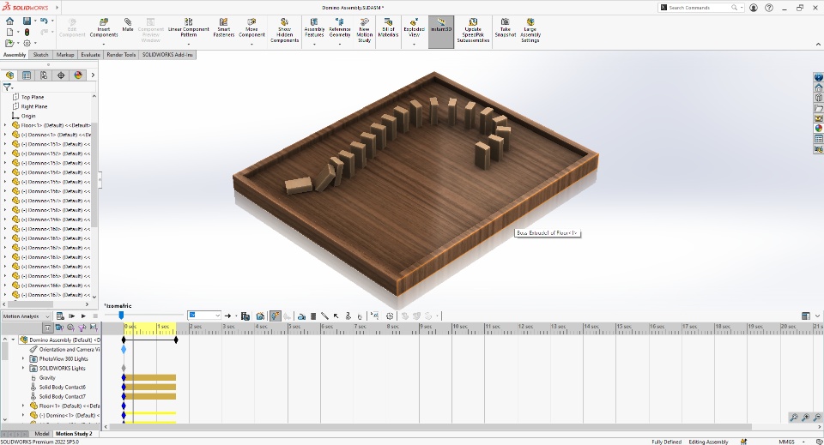Select the Move Component tool
This screenshot has height=445, width=824.
click(x=251, y=28)
